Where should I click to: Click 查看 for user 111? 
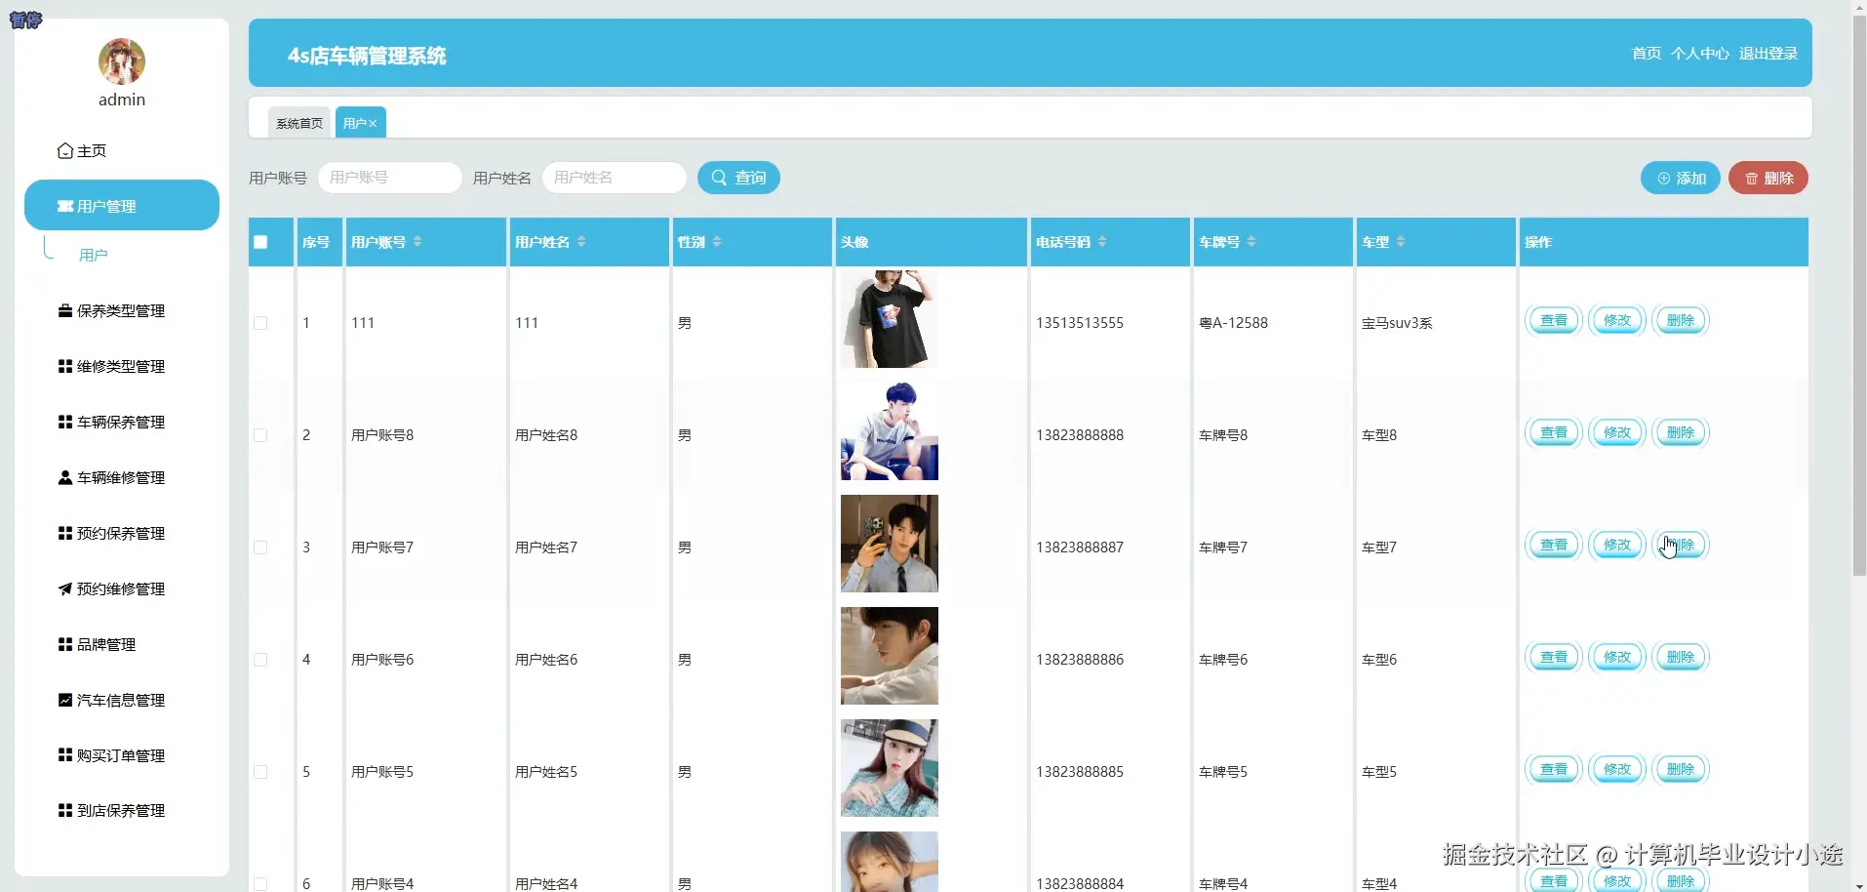[x=1554, y=320]
